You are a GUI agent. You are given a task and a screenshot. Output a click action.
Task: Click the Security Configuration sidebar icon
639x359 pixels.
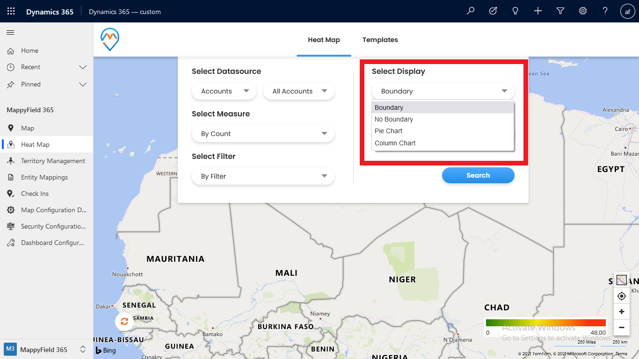click(x=11, y=226)
